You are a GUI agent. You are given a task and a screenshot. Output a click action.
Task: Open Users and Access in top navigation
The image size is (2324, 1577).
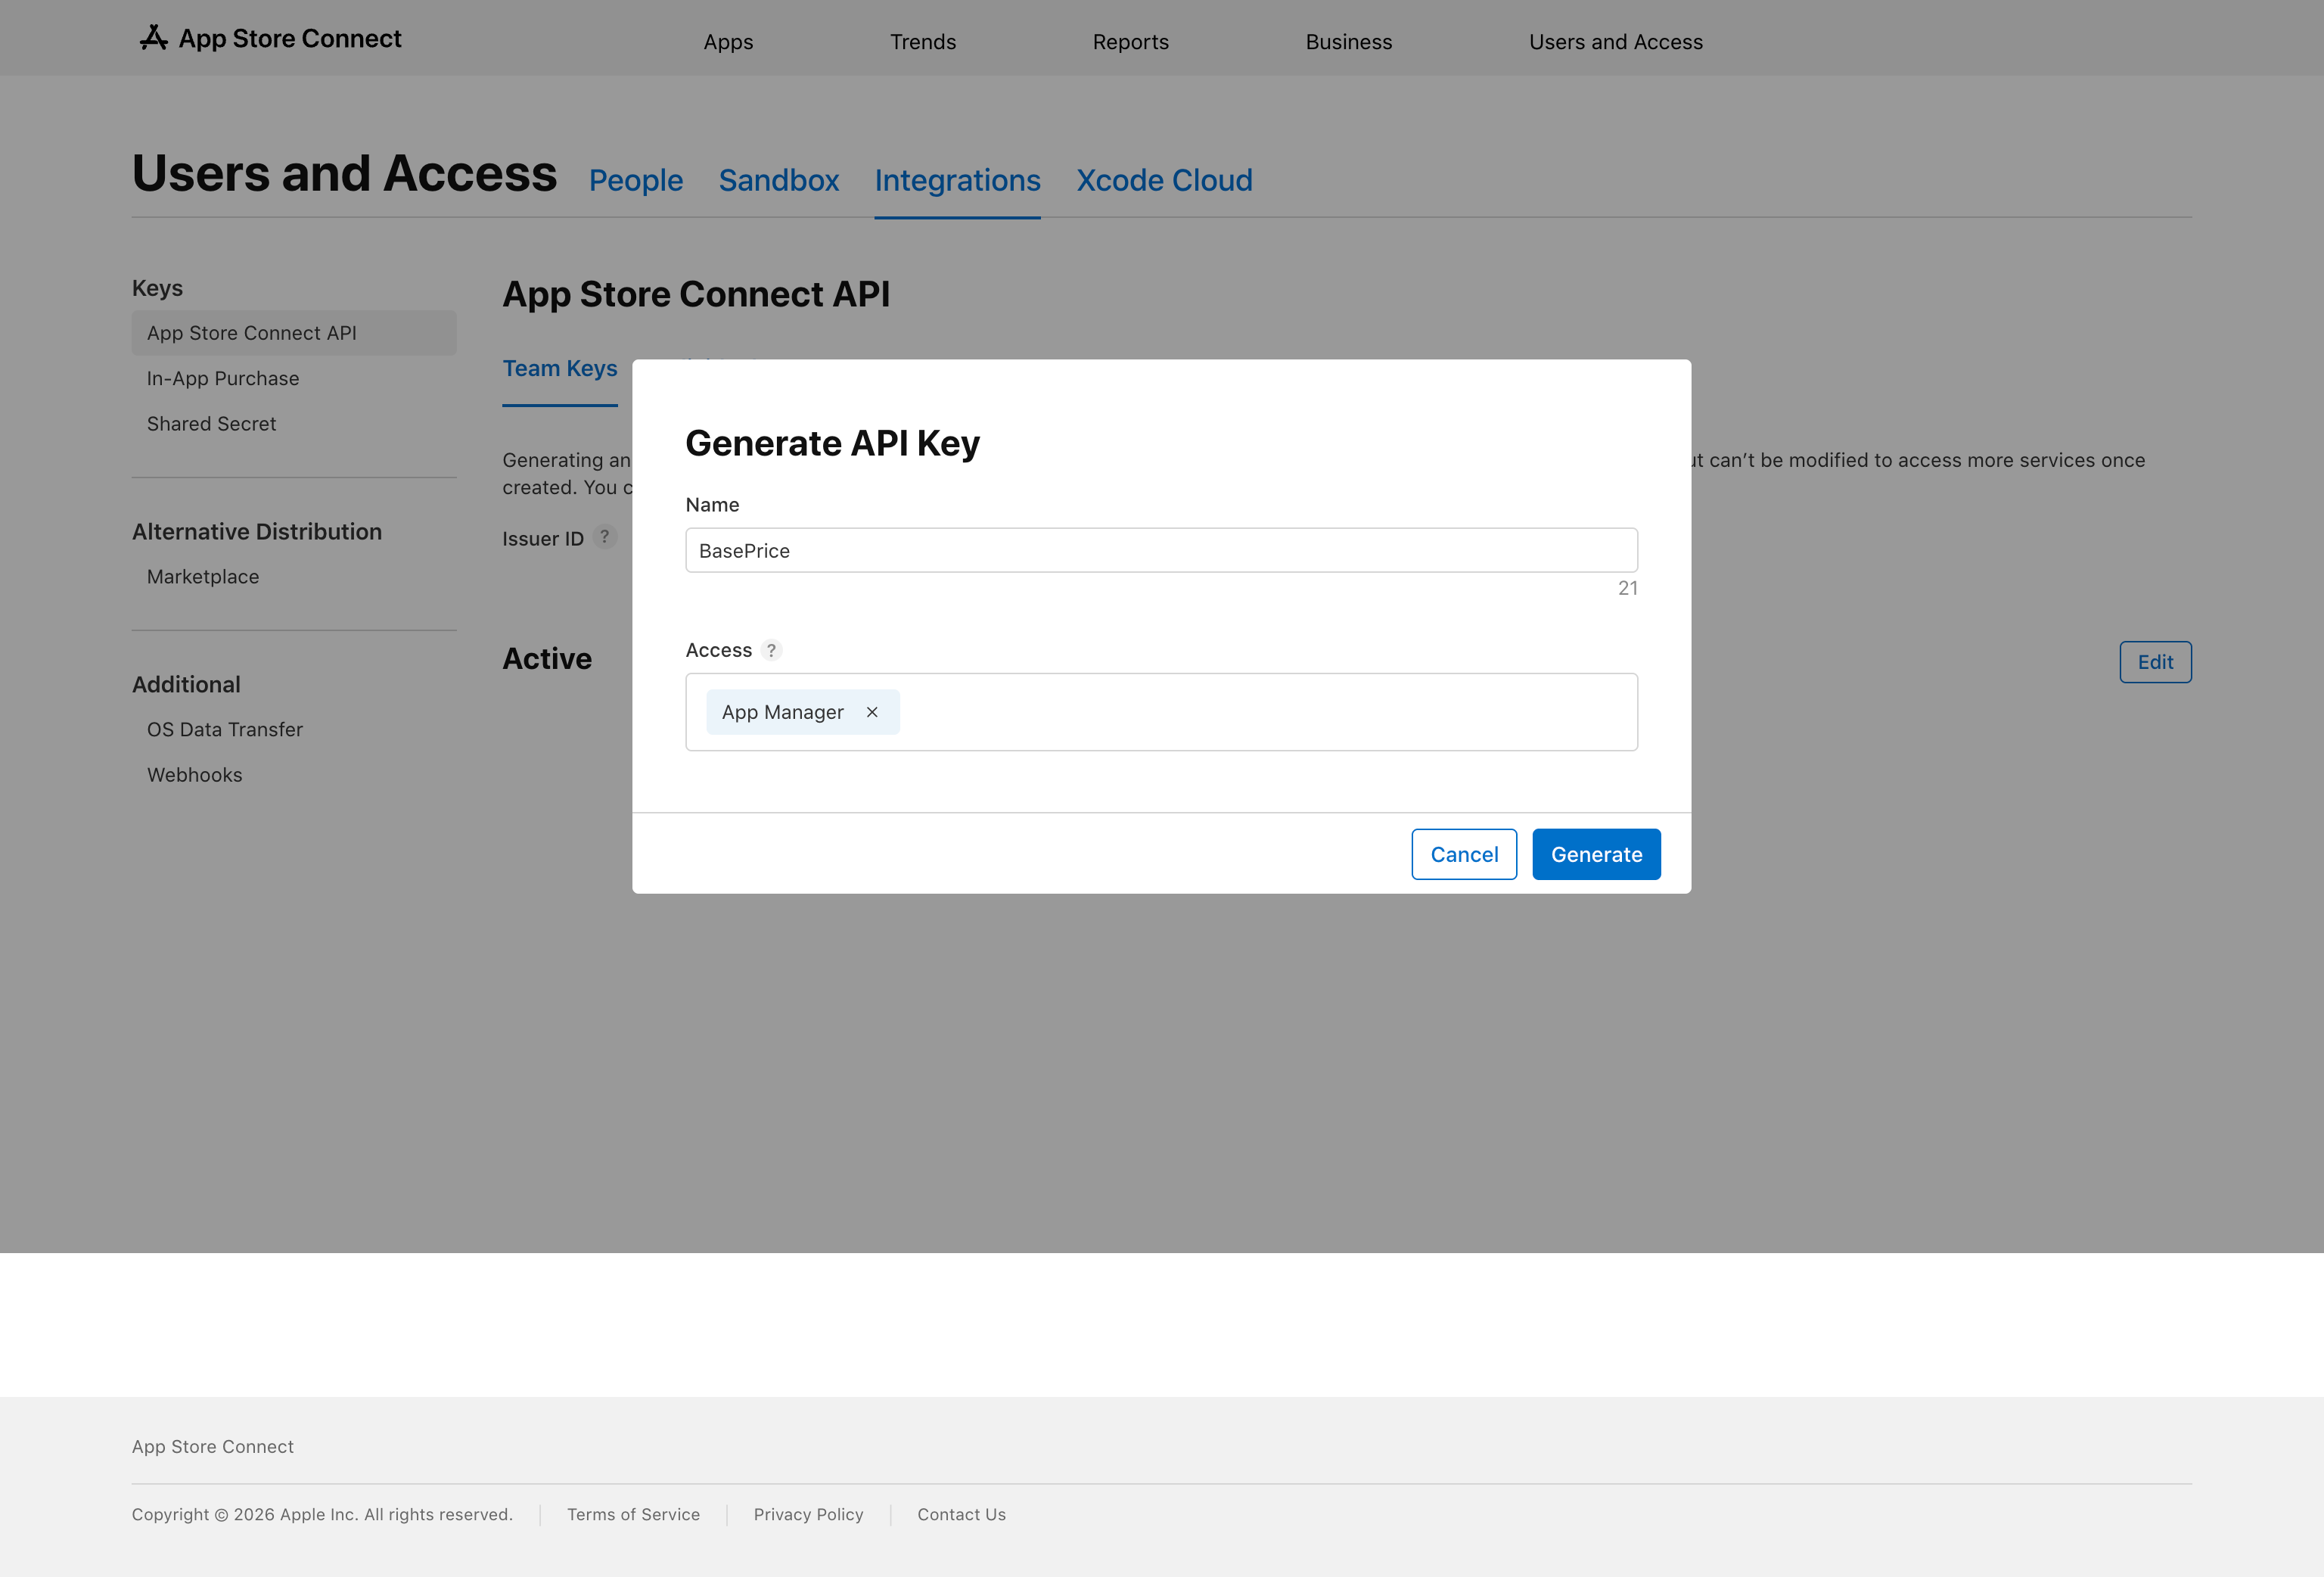(1616, 42)
